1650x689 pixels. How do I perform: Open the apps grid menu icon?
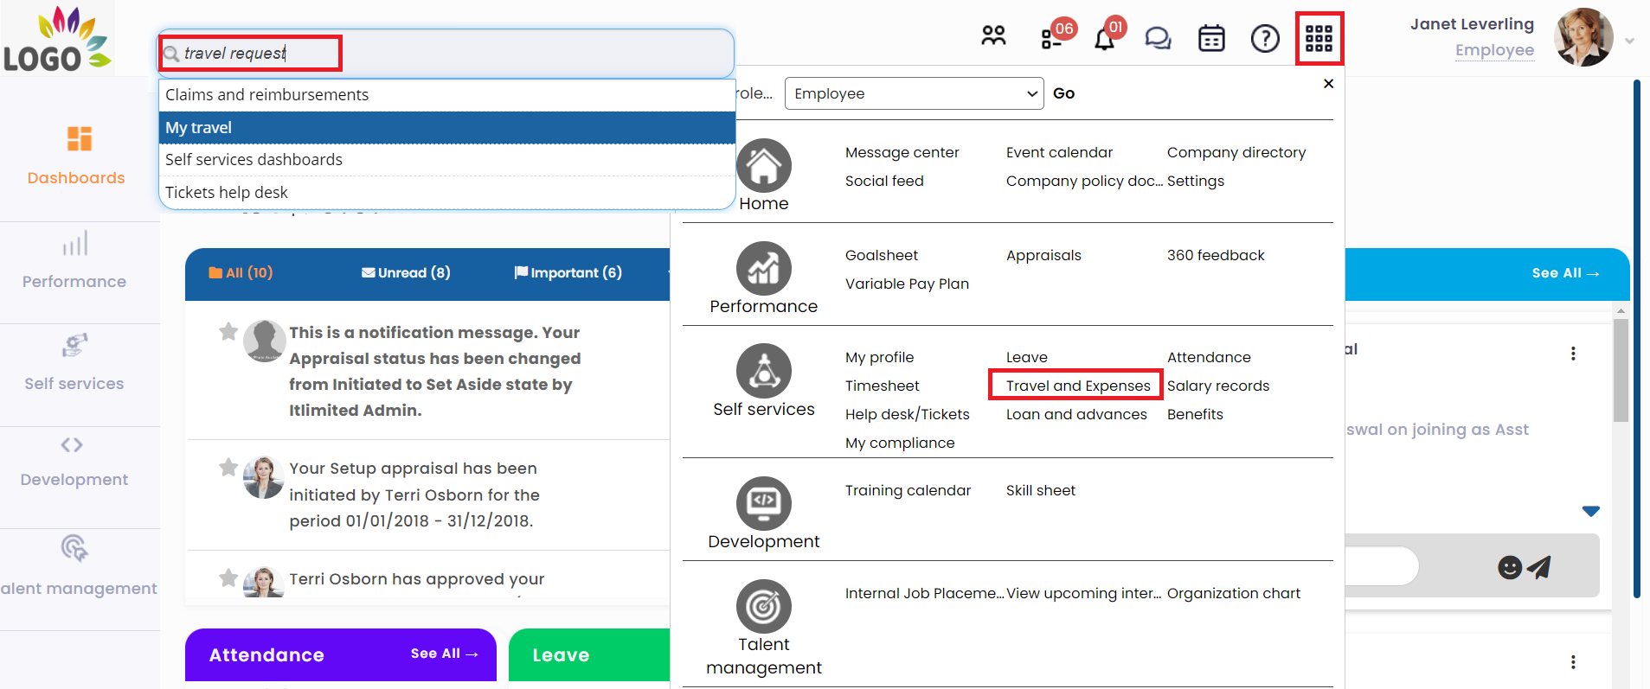tap(1319, 38)
